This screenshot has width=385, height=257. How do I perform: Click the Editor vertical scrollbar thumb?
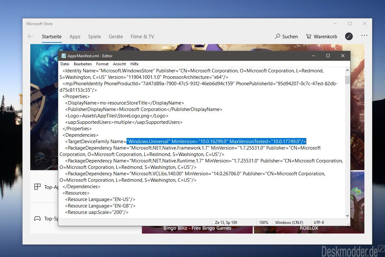tap(347, 80)
